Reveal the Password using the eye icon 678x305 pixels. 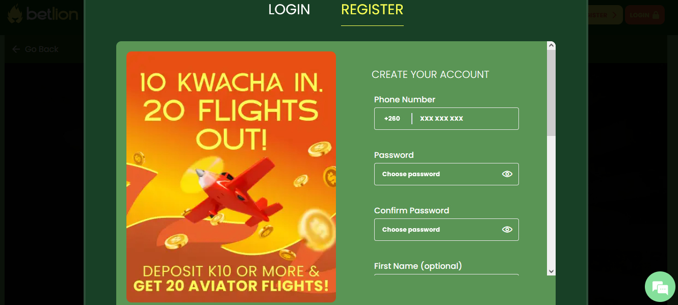click(x=507, y=174)
